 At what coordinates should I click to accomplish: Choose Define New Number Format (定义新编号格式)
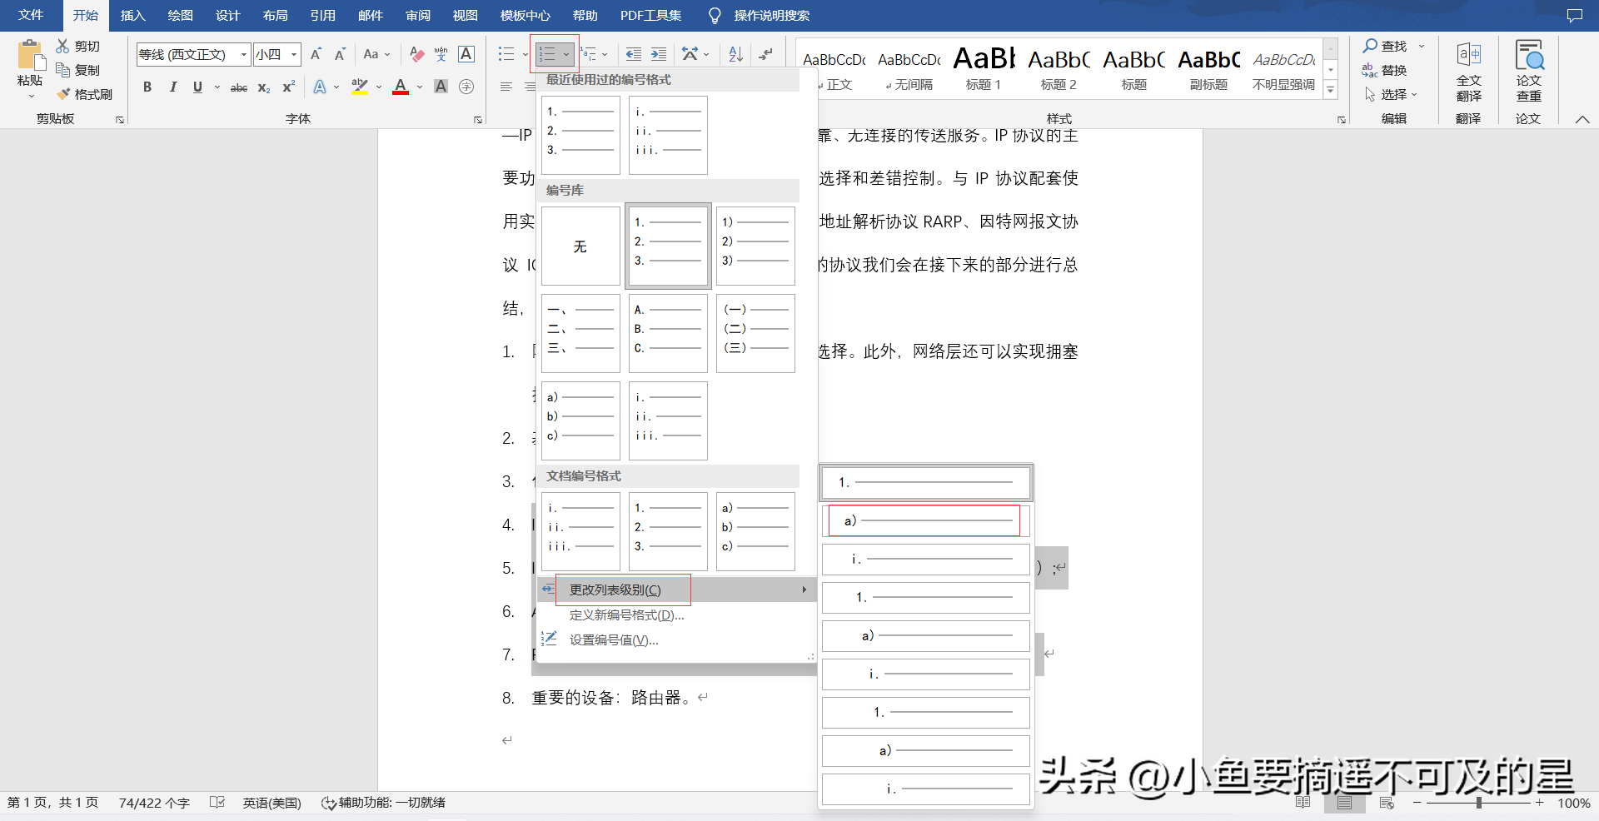626,615
